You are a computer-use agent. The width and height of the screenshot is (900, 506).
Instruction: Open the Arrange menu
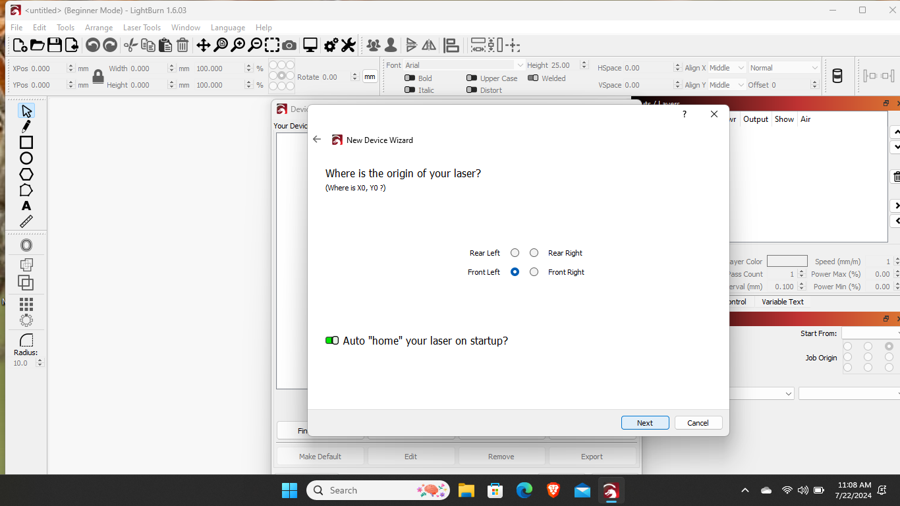tap(99, 28)
